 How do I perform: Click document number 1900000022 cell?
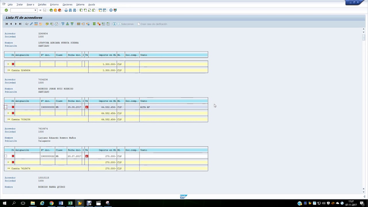tap(47, 156)
